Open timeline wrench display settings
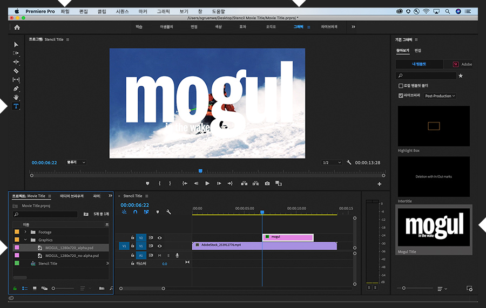 tap(168, 212)
